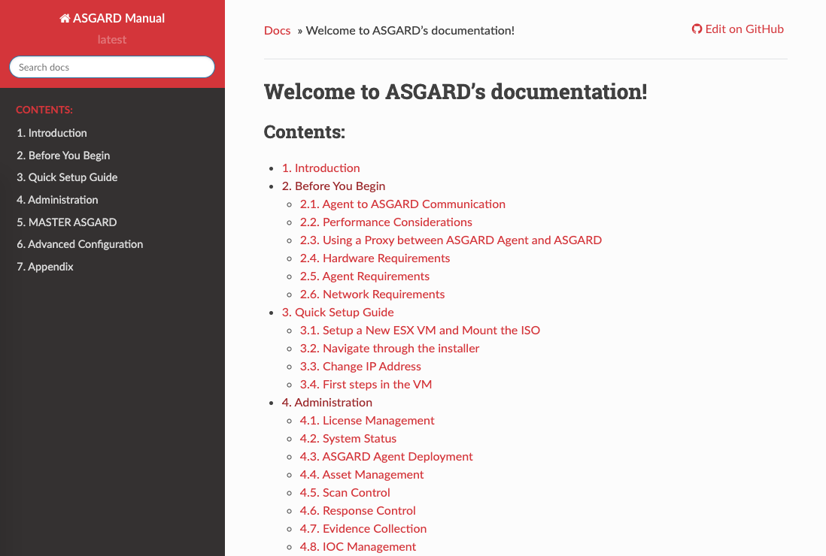
Task: Open sidebar item 1. Introduction
Action: pos(52,133)
